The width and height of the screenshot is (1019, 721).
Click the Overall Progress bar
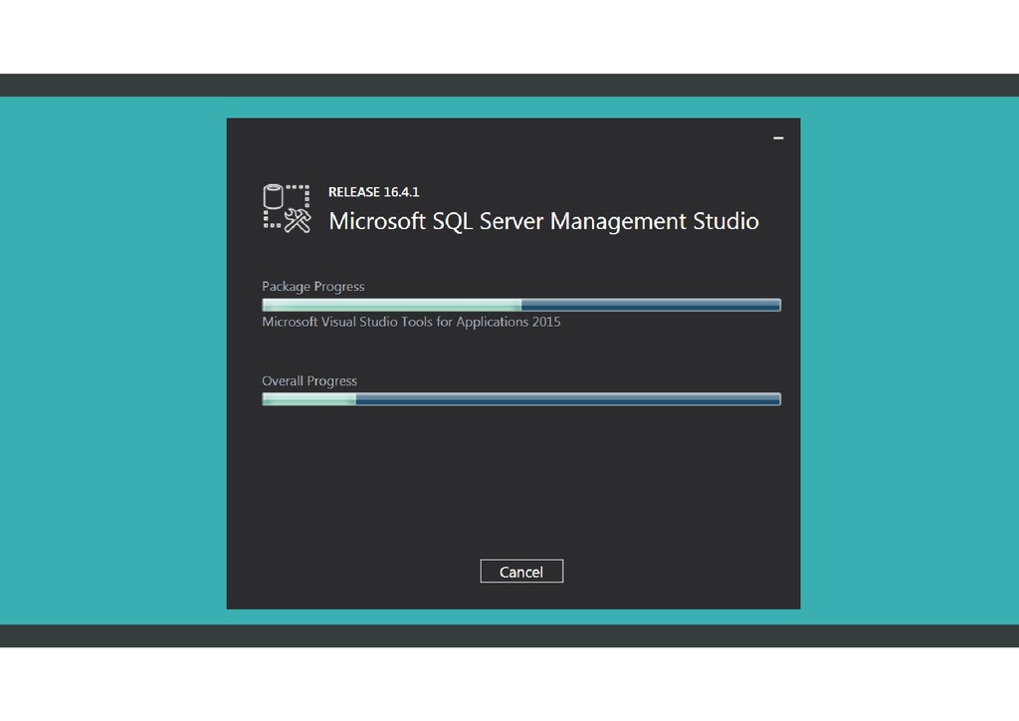pos(521,399)
